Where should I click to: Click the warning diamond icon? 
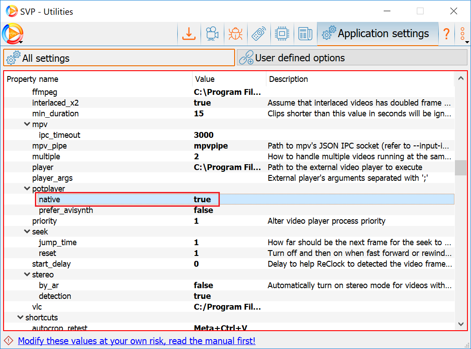9,340
